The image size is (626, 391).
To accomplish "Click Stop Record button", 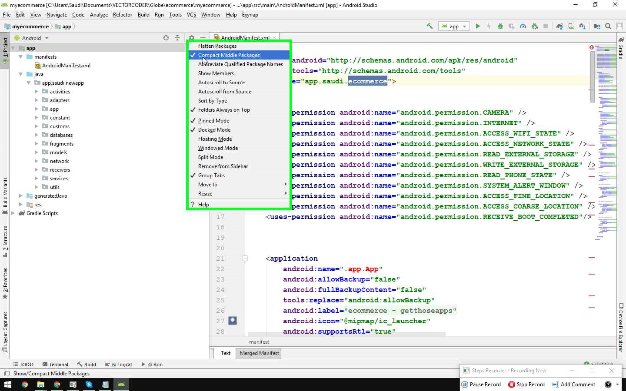I will [x=526, y=384].
